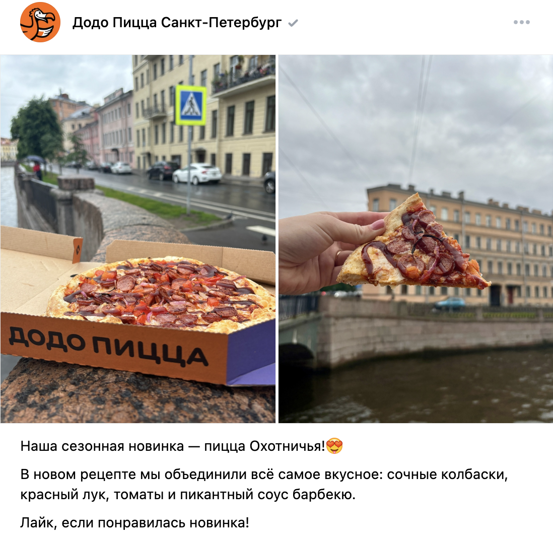Click the blue car in right photo
This screenshot has height=543, width=553.
click(450, 303)
